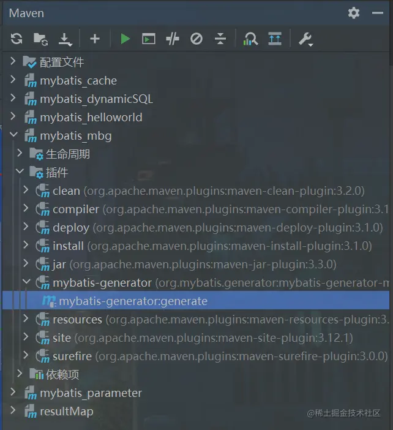This screenshot has height=430, width=393.
Task: Select the clean plugin row
Action: pos(196,191)
